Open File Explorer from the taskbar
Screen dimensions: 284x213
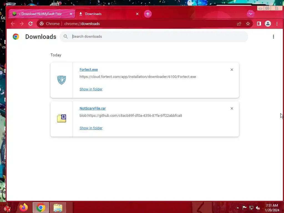tap(58, 207)
